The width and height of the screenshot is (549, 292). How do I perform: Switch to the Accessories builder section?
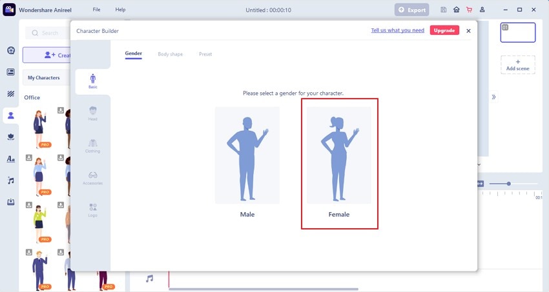93,178
